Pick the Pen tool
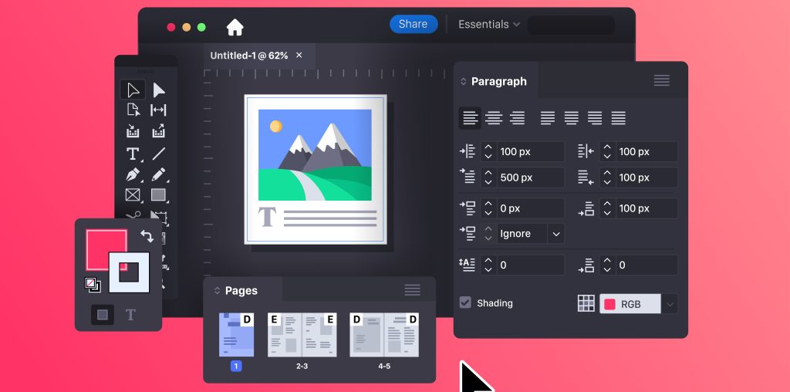 [133, 174]
